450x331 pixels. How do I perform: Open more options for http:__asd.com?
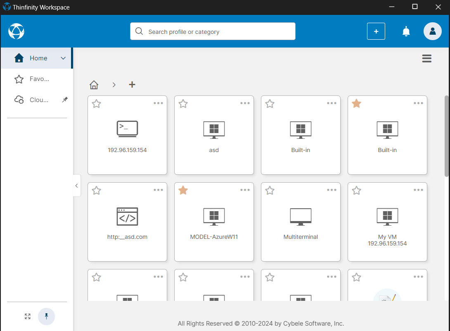[x=158, y=190]
